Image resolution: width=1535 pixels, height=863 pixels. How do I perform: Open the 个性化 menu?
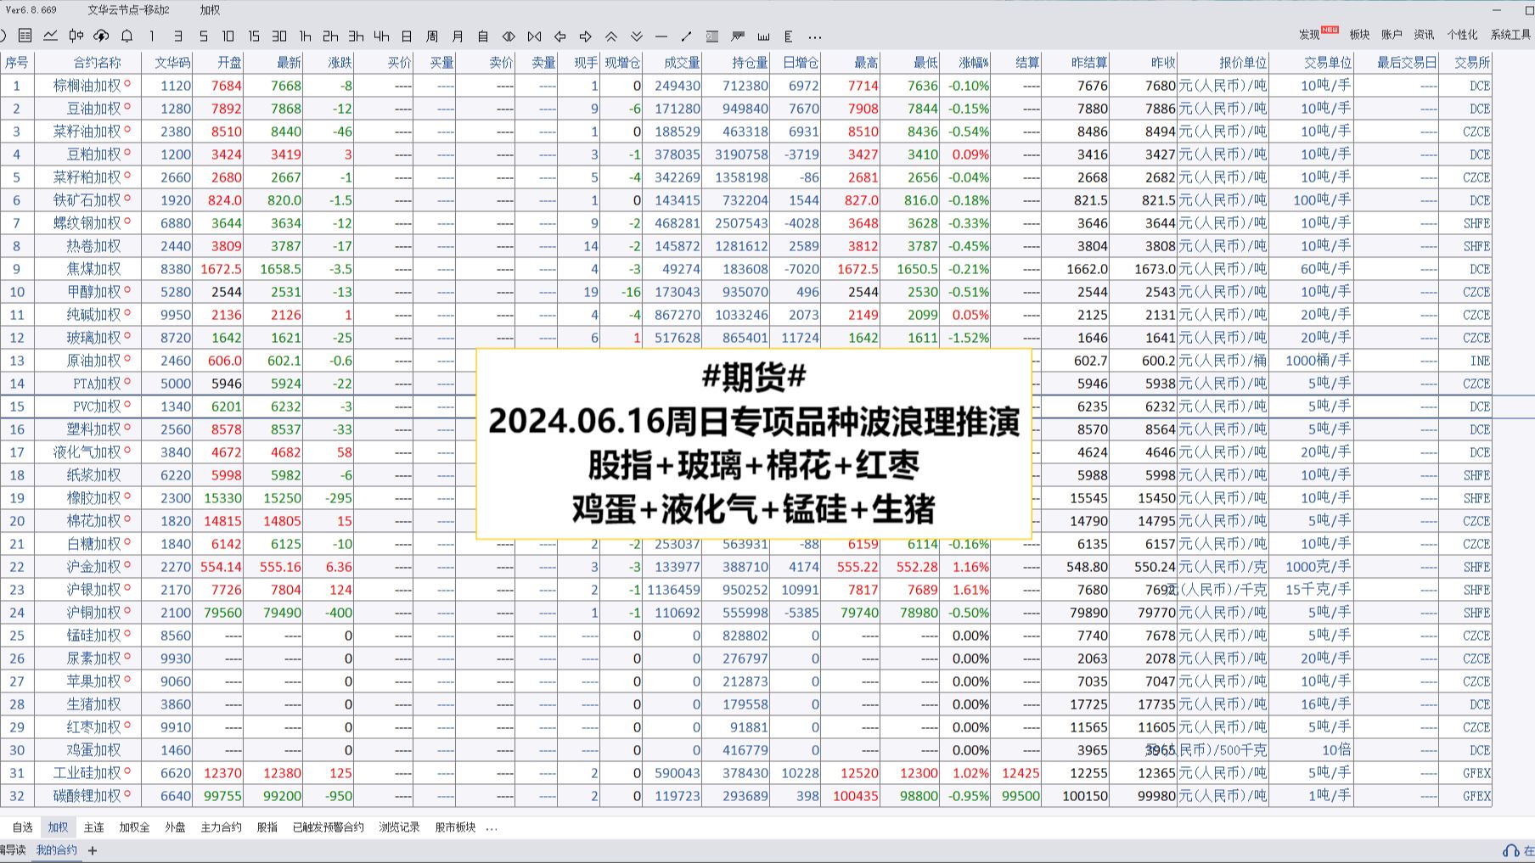point(1462,35)
